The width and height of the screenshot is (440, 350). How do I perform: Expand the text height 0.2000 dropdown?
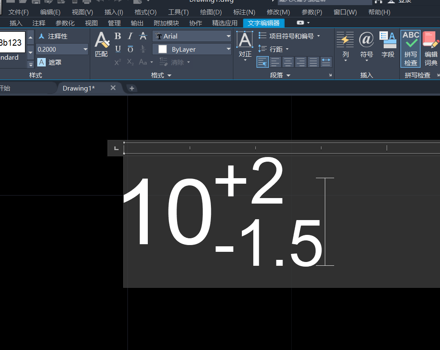pos(85,50)
